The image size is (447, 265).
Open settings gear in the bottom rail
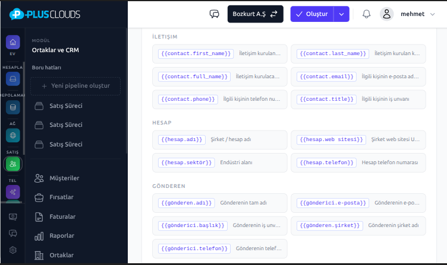tap(13, 250)
